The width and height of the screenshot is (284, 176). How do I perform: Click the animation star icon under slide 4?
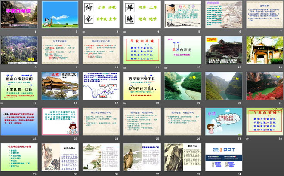point(125,32)
